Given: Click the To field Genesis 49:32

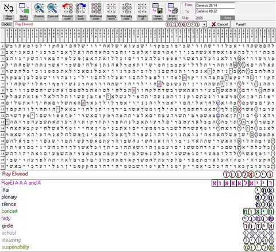Looking at the screenshot, I should click(215, 12).
